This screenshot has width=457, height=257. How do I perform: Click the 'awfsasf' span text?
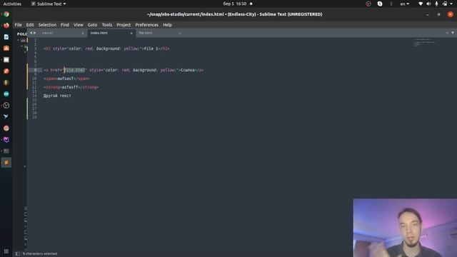[x=66, y=79]
